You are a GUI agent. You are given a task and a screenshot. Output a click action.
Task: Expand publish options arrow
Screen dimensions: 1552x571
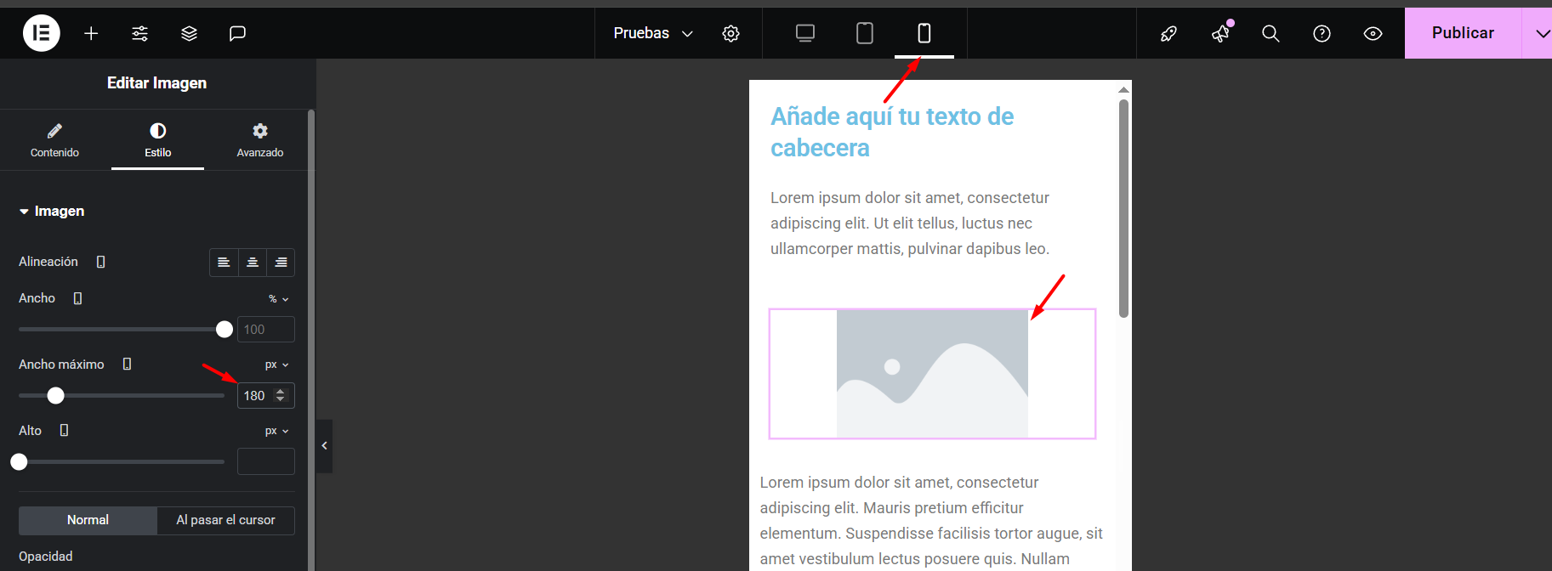point(1541,33)
